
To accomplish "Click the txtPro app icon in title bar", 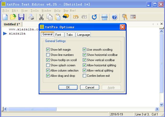I will pyautogui.click(x=3, y=4).
